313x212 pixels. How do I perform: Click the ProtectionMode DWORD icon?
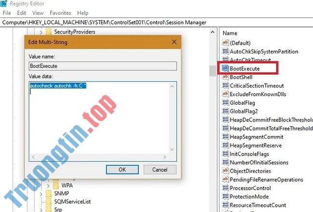(225, 196)
